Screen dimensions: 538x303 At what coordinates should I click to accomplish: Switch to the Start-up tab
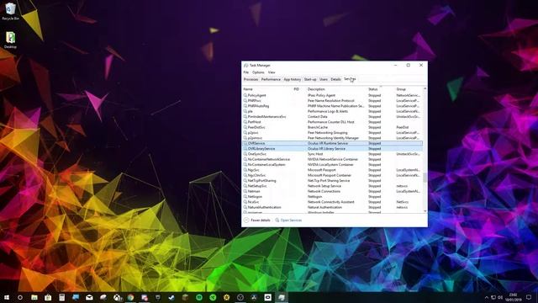tap(310, 79)
